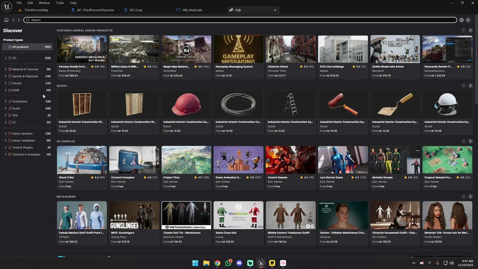Screen dimensions: 478x269
Task: Open Google Chrome from taskbar
Action: (x=217, y=263)
